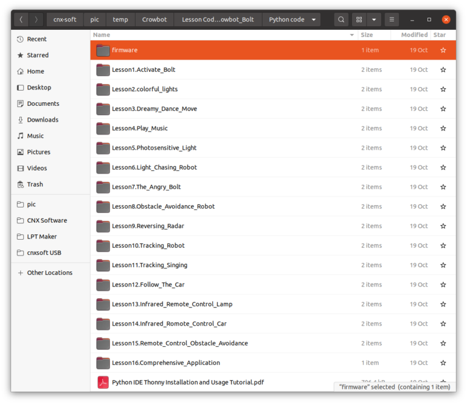Select the Downloads sidebar entry
Image resolution: width=467 pixels, height=404 pixels.
tap(43, 120)
